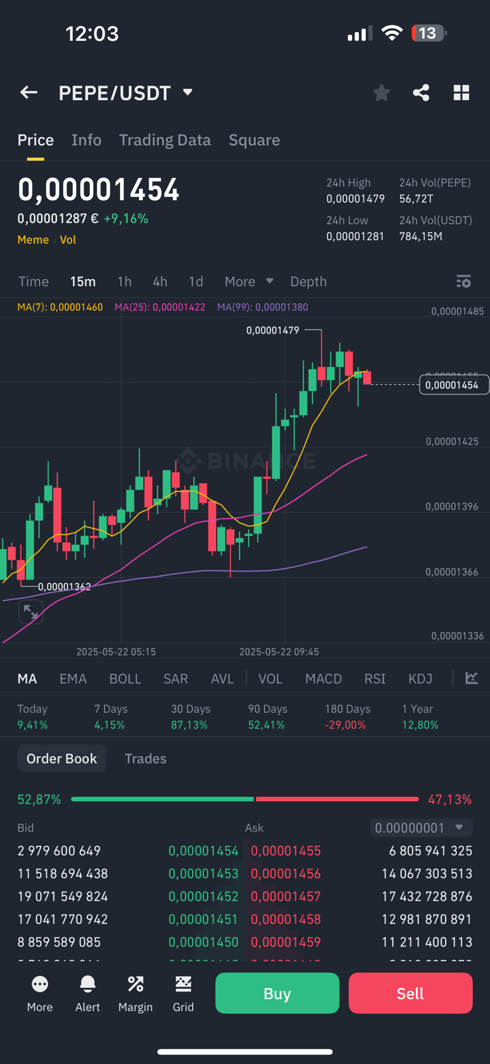Switch chart to 4h interval

point(160,282)
